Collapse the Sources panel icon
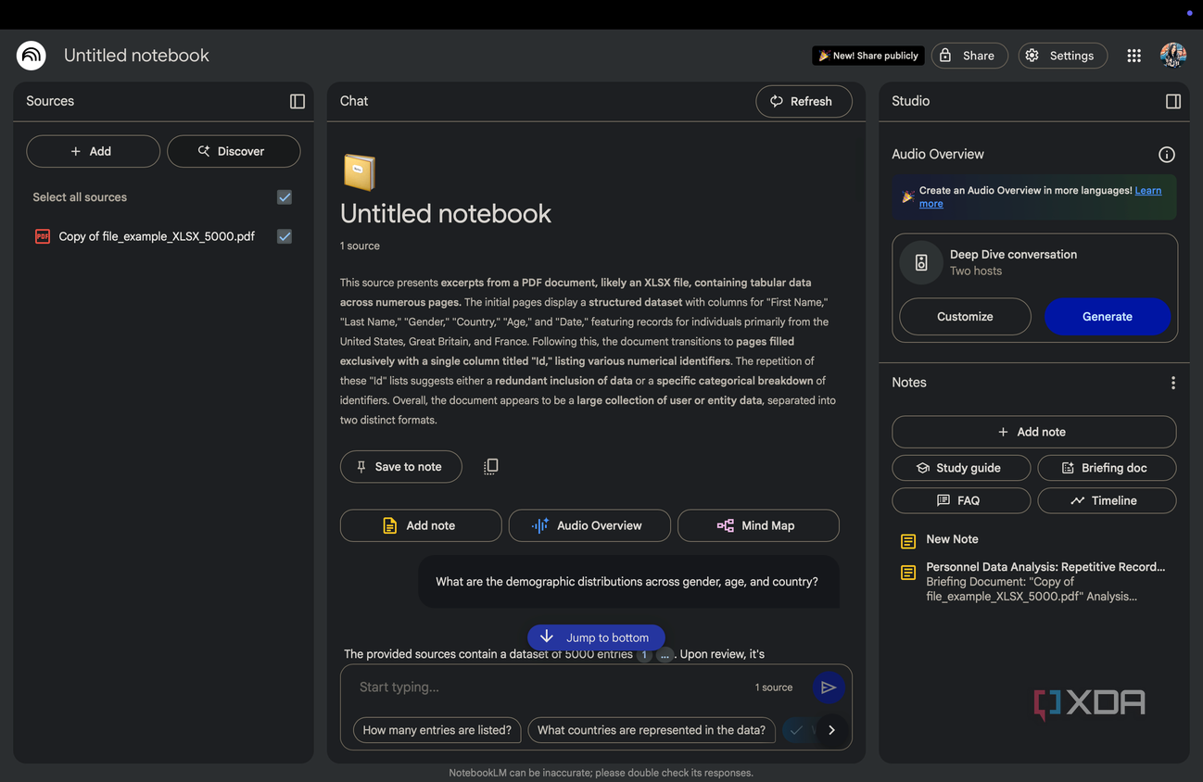Screen dimensions: 1203x782 298,101
